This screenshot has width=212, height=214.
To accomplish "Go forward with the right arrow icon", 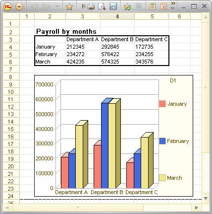I will tap(47, 6).
